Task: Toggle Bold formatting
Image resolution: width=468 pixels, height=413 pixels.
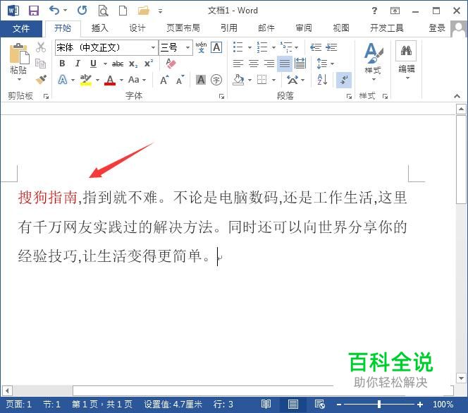Action: click(x=62, y=64)
